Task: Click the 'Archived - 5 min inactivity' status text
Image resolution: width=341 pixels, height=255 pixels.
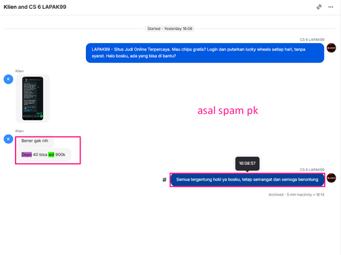Action: (296, 194)
